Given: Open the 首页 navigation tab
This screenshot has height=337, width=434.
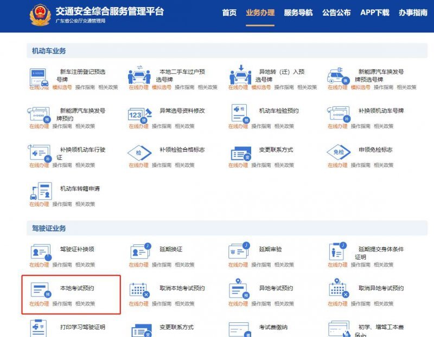Looking at the screenshot, I should click(229, 12).
